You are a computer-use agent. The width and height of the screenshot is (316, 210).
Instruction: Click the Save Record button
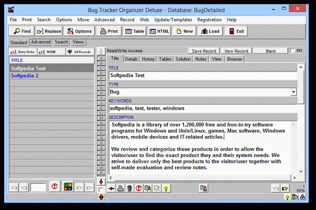coord(204,51)
